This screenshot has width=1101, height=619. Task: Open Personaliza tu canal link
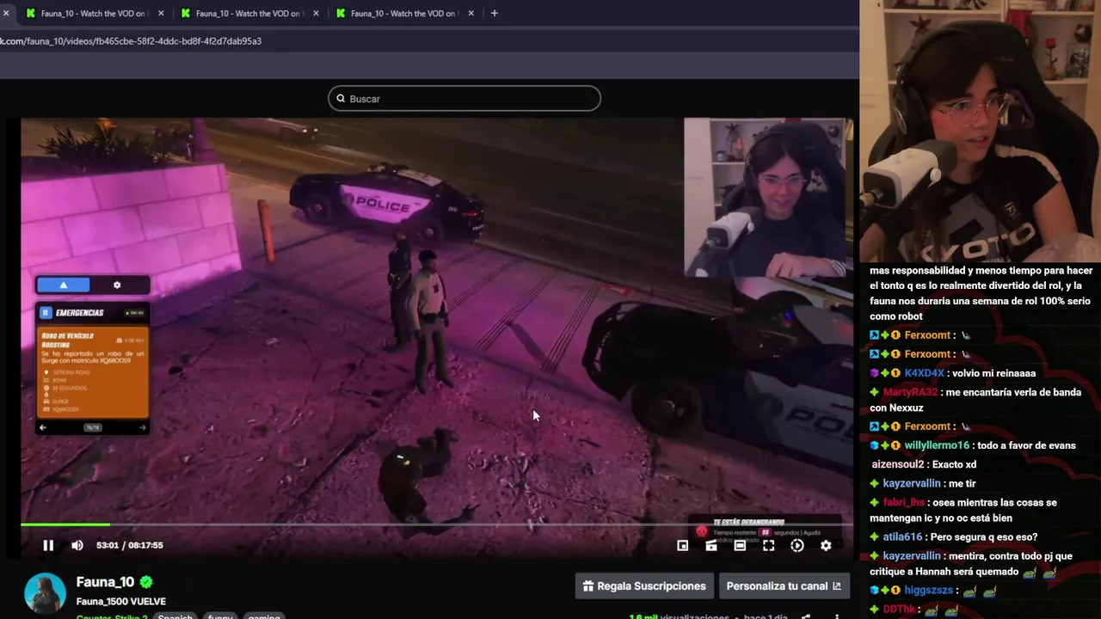pos(784,586)
